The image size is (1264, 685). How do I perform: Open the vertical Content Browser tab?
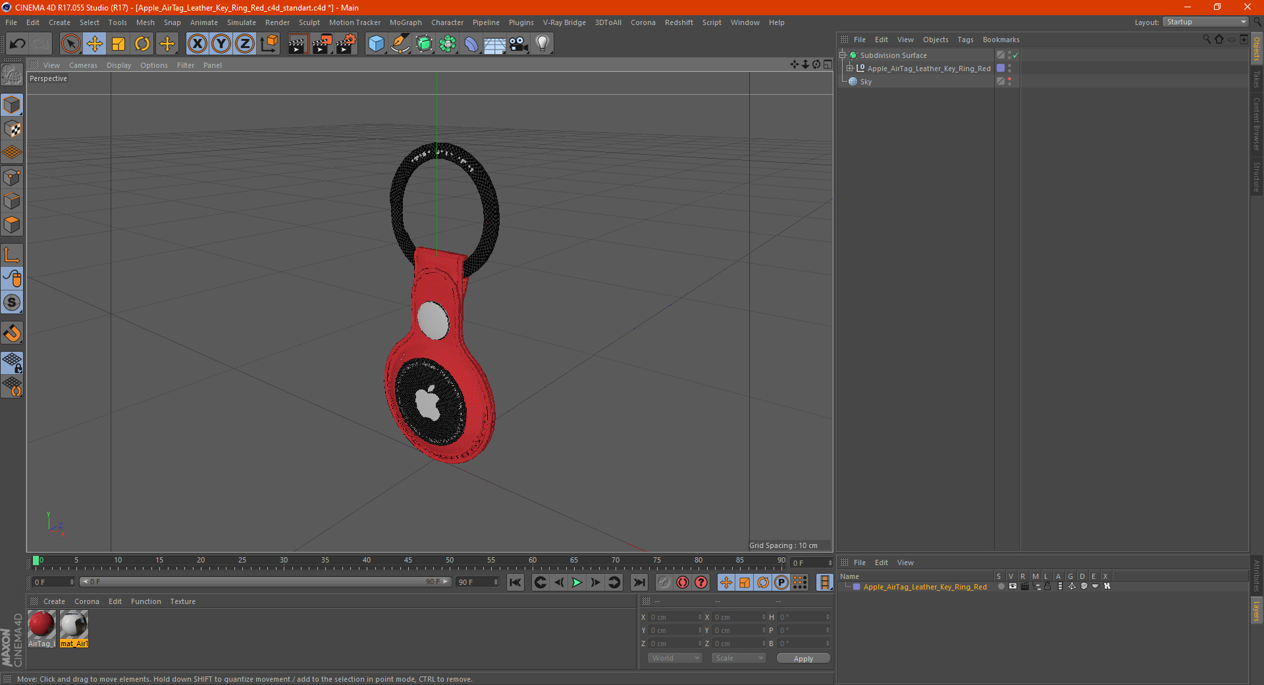pos(1257,124)
